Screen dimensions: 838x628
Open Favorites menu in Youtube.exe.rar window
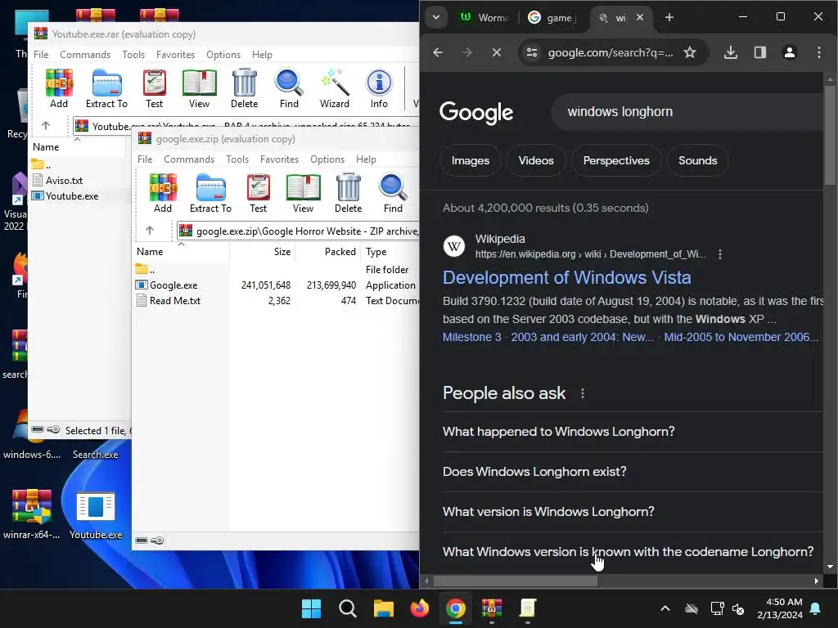175,55
